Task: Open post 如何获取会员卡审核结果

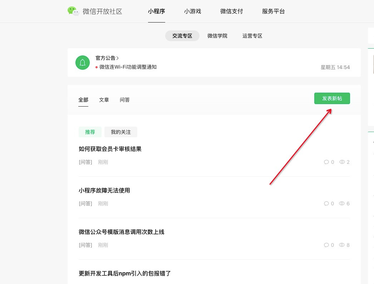Action: click(x=110, y=149)
